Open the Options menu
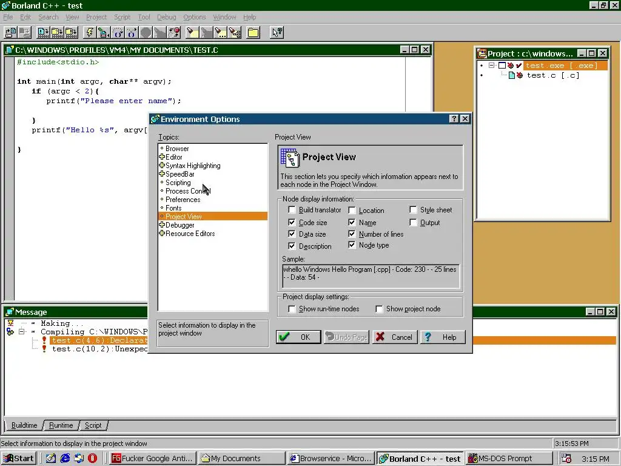The height and width of the screenshot is (466, 621). click(195, 17)
